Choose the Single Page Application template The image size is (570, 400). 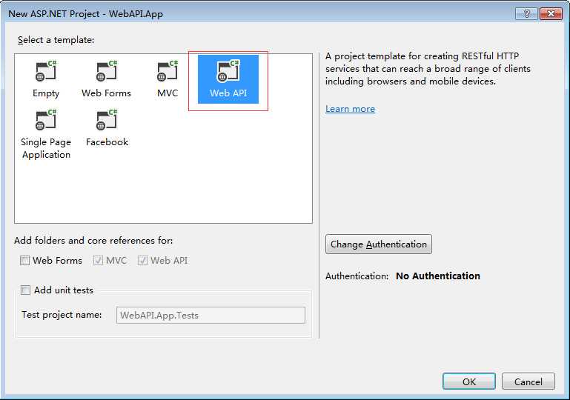[46, 134]
